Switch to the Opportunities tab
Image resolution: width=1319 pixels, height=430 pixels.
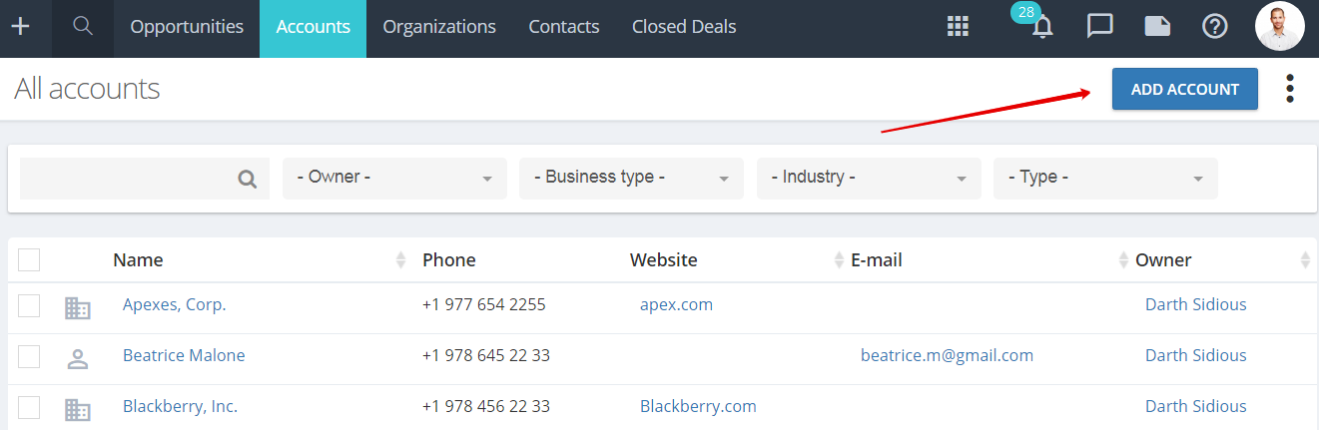[x=187, y=27]
